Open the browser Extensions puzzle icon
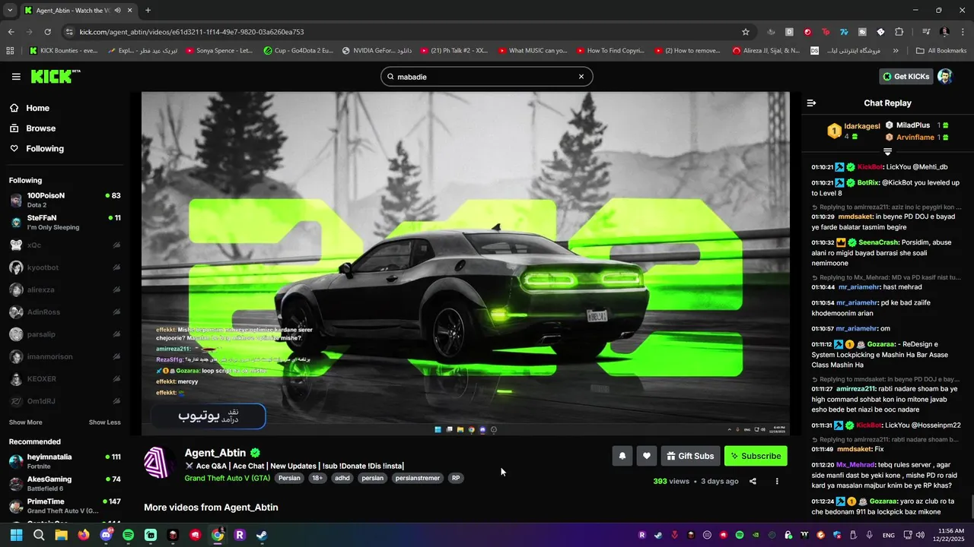 coord(899,32)
